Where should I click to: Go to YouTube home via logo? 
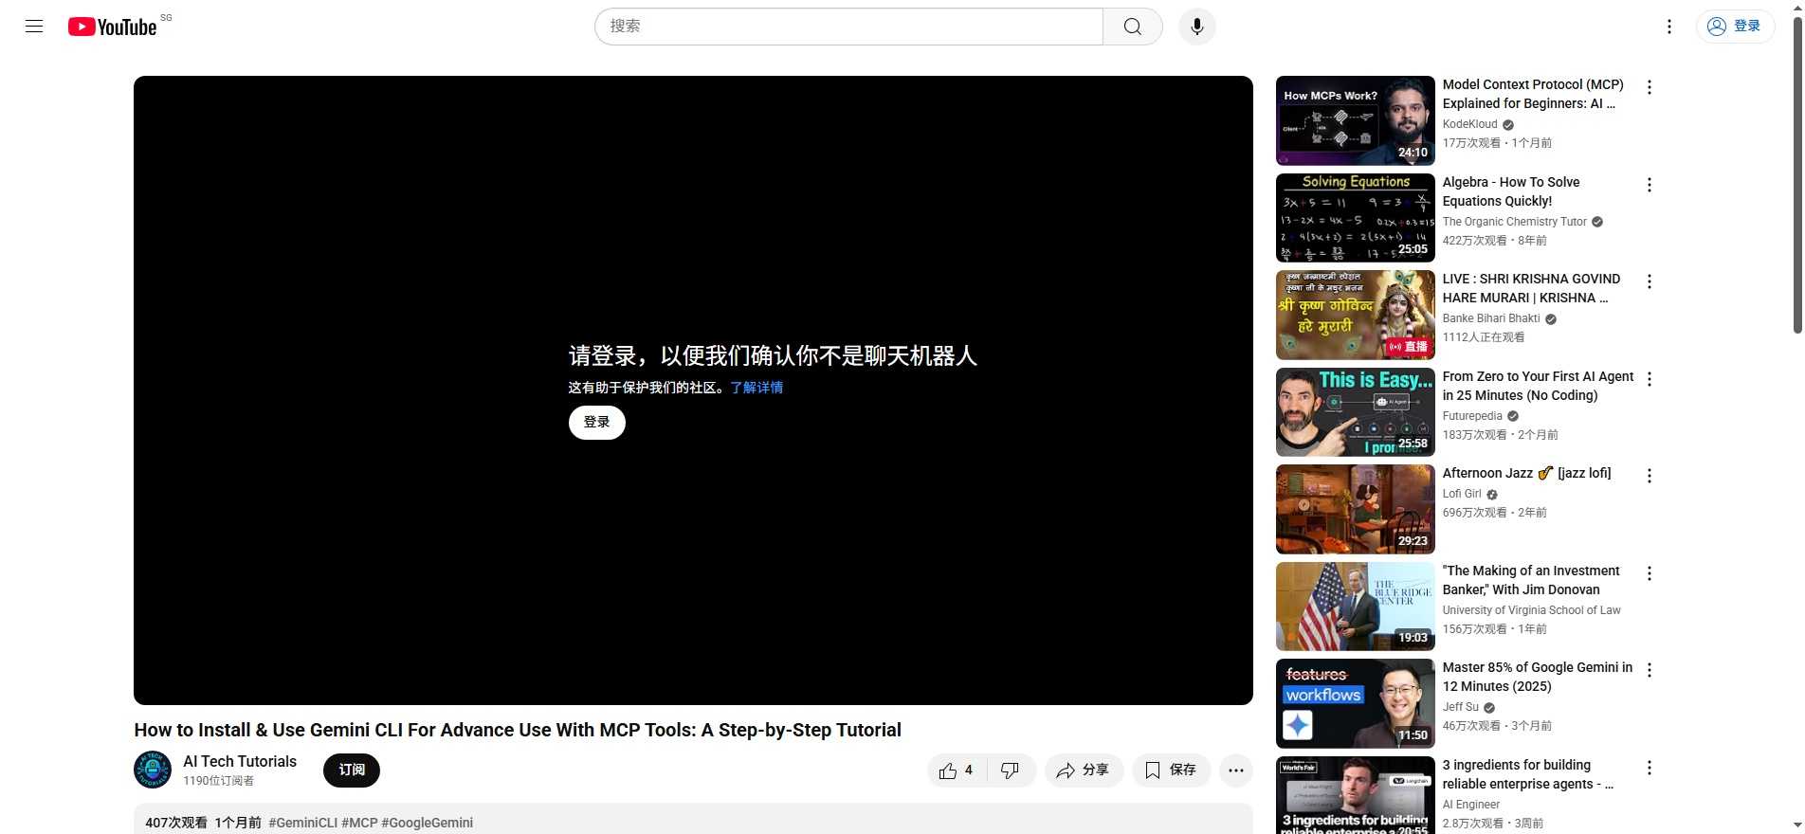[113, 27]
